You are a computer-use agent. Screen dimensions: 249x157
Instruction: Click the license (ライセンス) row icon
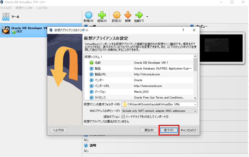pos(91,98)
